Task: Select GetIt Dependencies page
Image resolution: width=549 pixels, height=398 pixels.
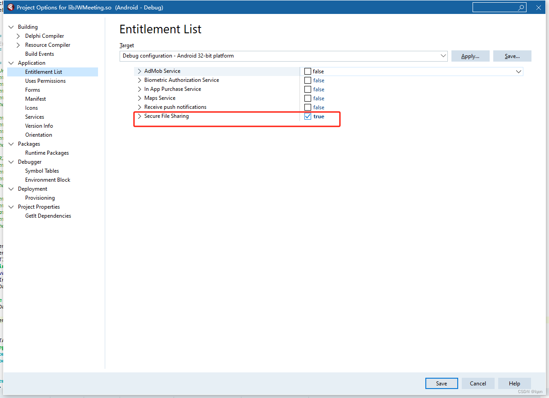Action: pyautogui.click(x=48, y=215)
